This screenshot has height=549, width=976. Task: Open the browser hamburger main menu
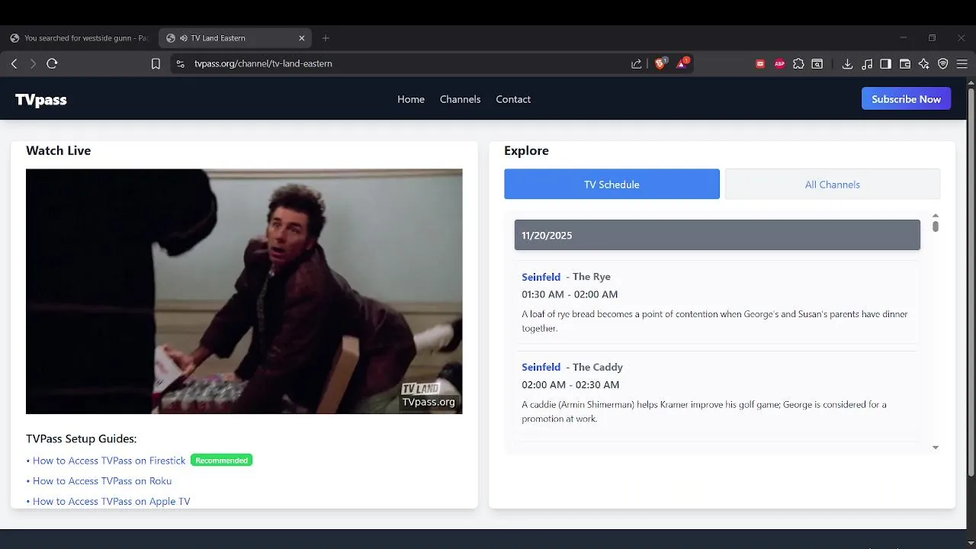(x=962, y=64)
